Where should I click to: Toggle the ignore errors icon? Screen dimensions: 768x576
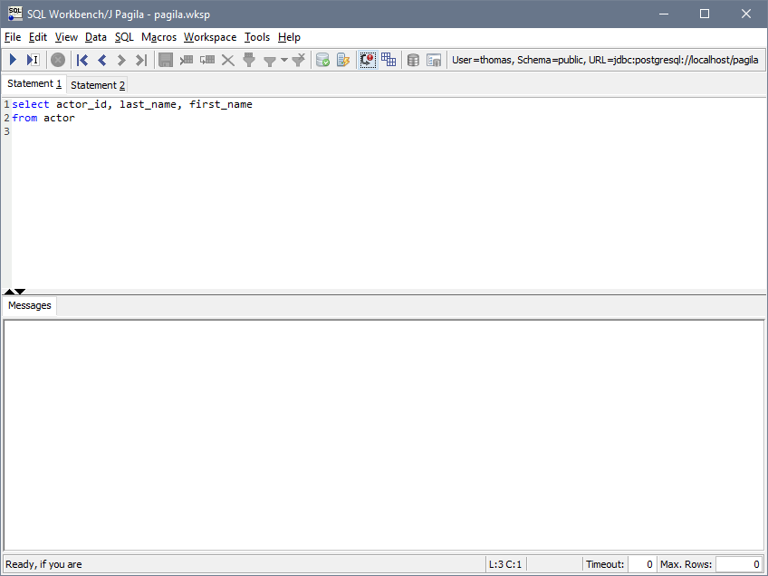point(368,60)
